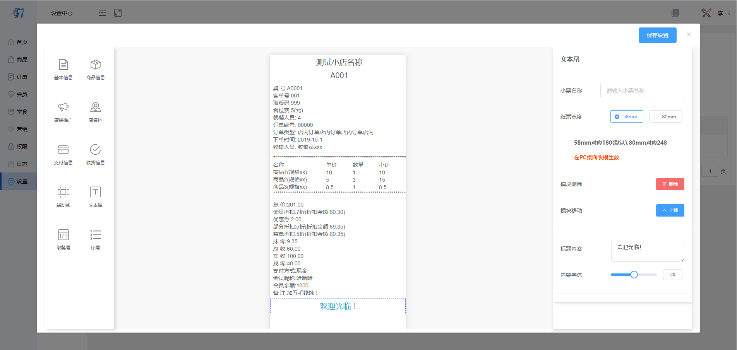Viewport: 737px width, 350px height.
Task: Click the 上移 move-up button
Action: pyautogui.click(x=670, y=210)
